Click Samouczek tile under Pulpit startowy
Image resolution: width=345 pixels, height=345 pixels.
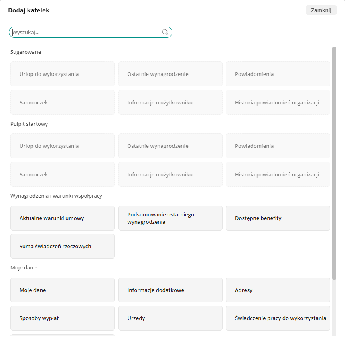pyautogui.click(x=63, y=174)
